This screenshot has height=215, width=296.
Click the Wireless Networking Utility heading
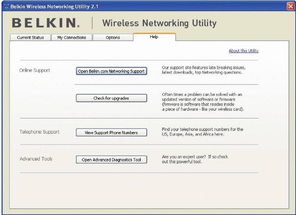pos(159,23)
